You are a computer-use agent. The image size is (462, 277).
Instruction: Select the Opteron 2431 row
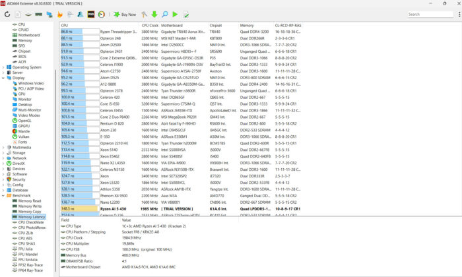click(x=181, y=51)
